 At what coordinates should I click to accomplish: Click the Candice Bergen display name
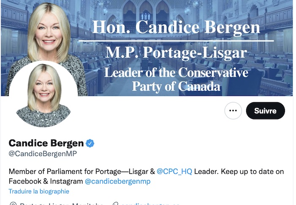[46, 143]
